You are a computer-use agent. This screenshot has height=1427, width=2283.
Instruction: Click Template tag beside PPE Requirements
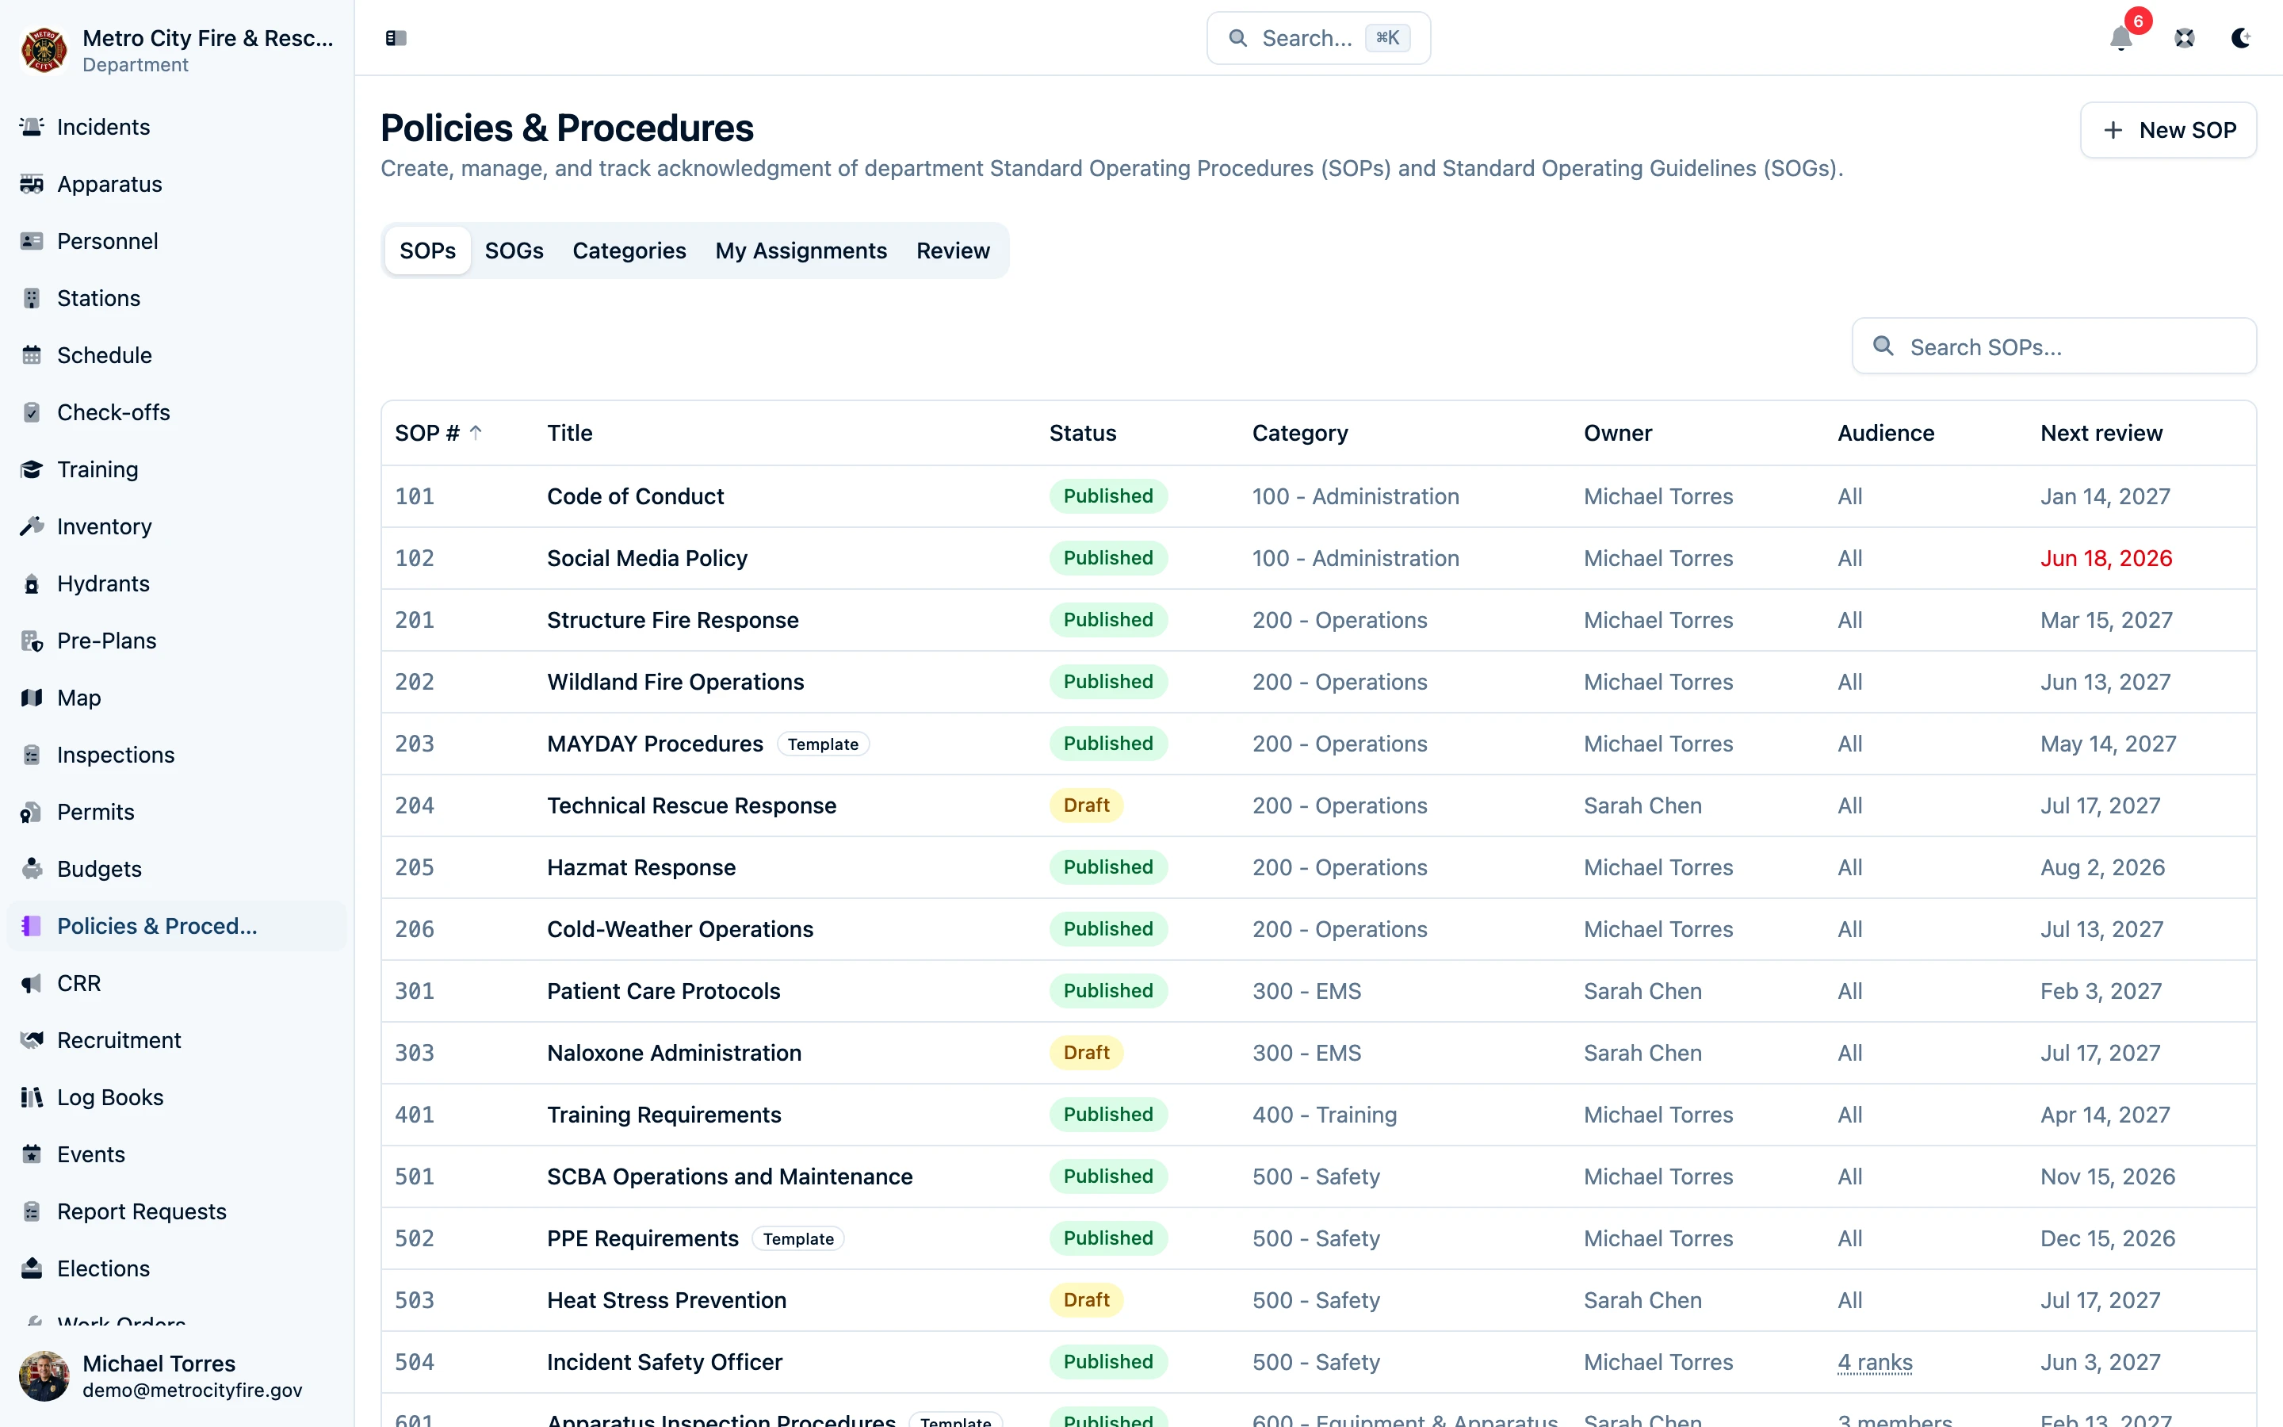point(798,1238)
